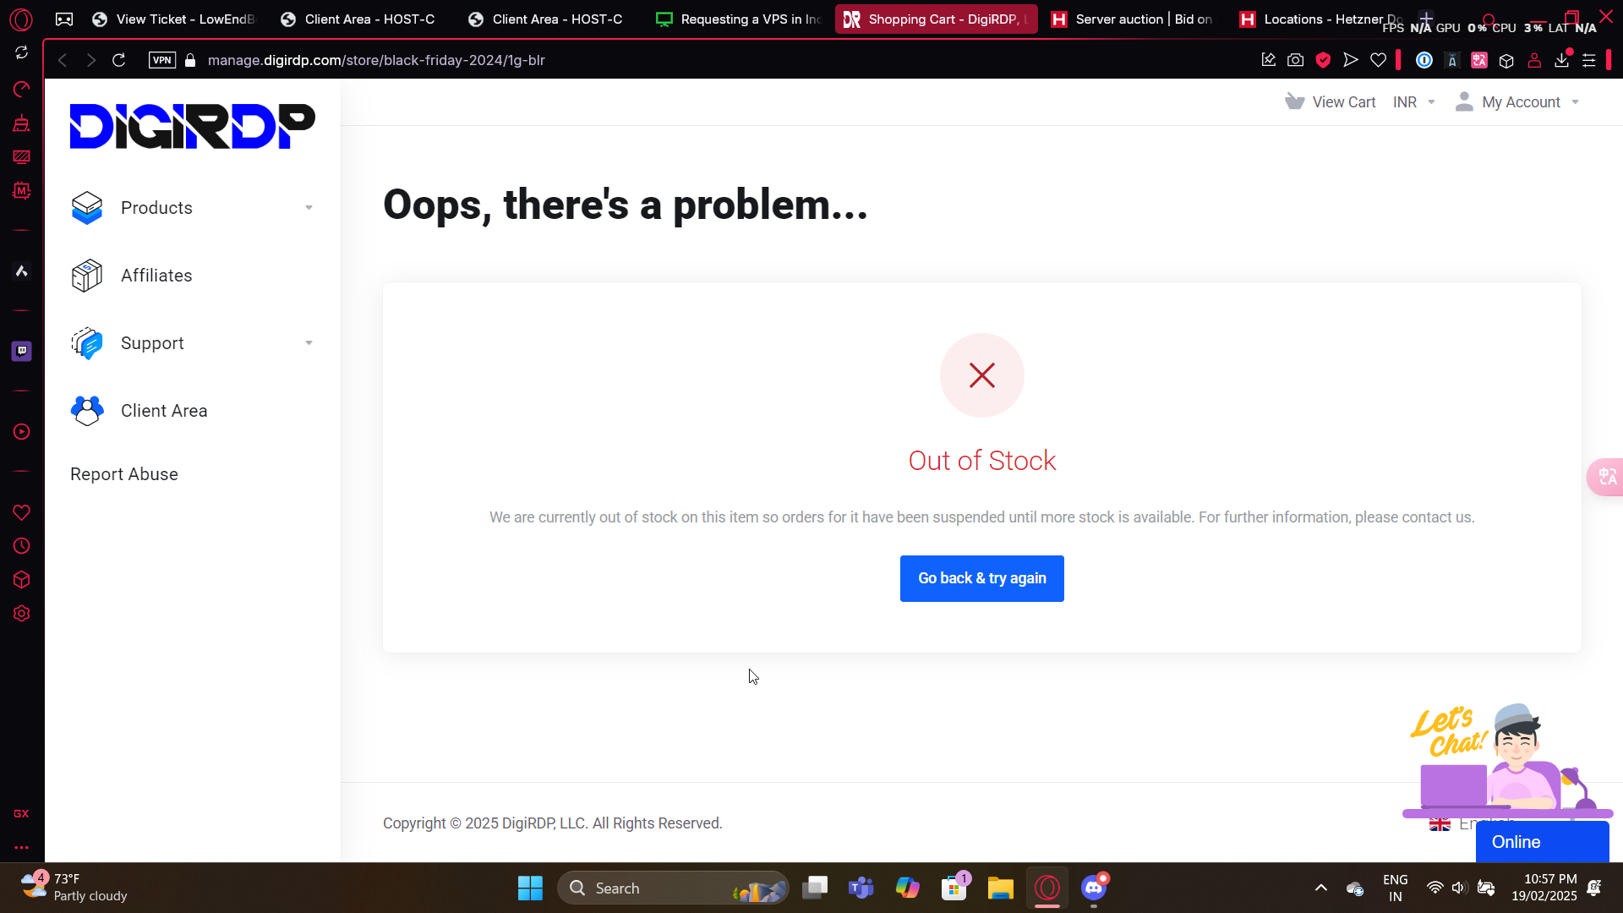Open sidebar settings gear icon
Viewport: 1623px width, 913px height.
coord(22,614)
